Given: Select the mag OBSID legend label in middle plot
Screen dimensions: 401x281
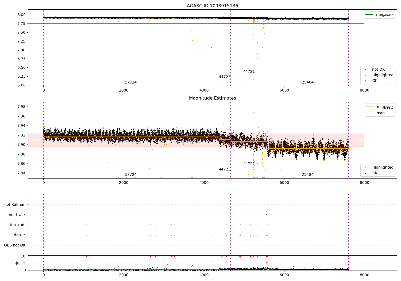Looking at the screenshot, I should [385, 107].
